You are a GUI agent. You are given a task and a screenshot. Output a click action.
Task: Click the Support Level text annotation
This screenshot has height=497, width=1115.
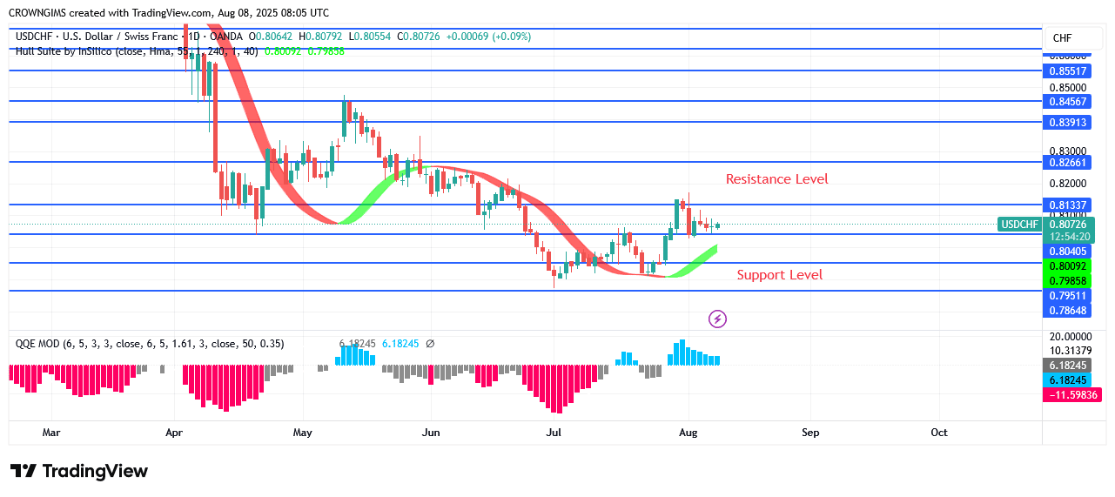pos(780,275)
